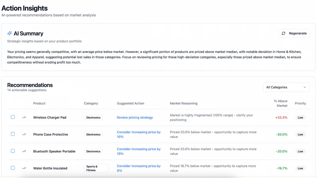317x178 pixels.
Task: Click the Recommendations heading
Action: click(30, 85)
